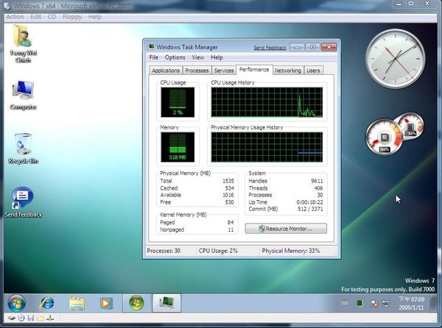Open Task Manager View menu
The width and height of the screenshot is (442, 328).
click(x=198, y=57)
